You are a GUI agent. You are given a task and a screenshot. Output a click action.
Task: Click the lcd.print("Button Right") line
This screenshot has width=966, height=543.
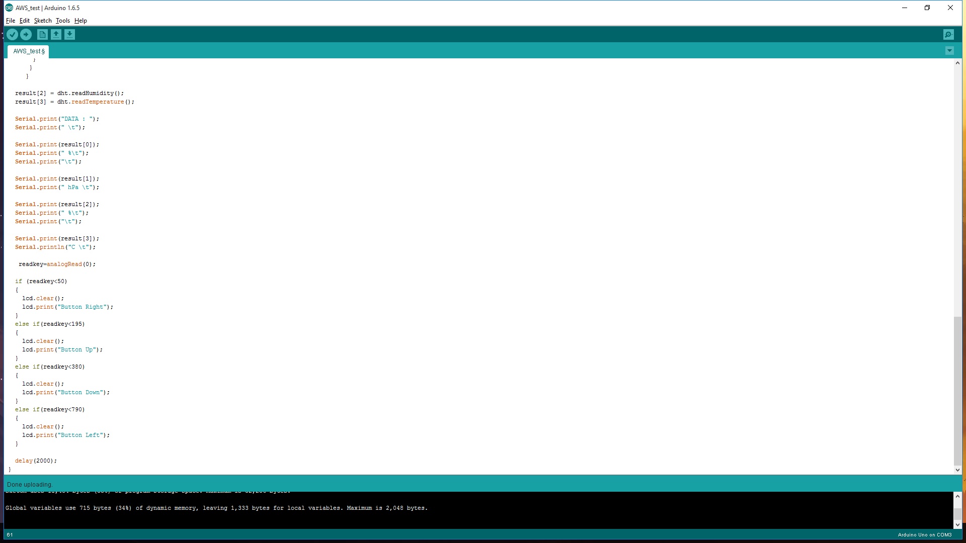coord(67,307)
